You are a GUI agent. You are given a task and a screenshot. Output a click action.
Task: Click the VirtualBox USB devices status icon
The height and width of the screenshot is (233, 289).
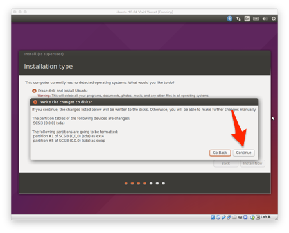(x=223, y=217)
